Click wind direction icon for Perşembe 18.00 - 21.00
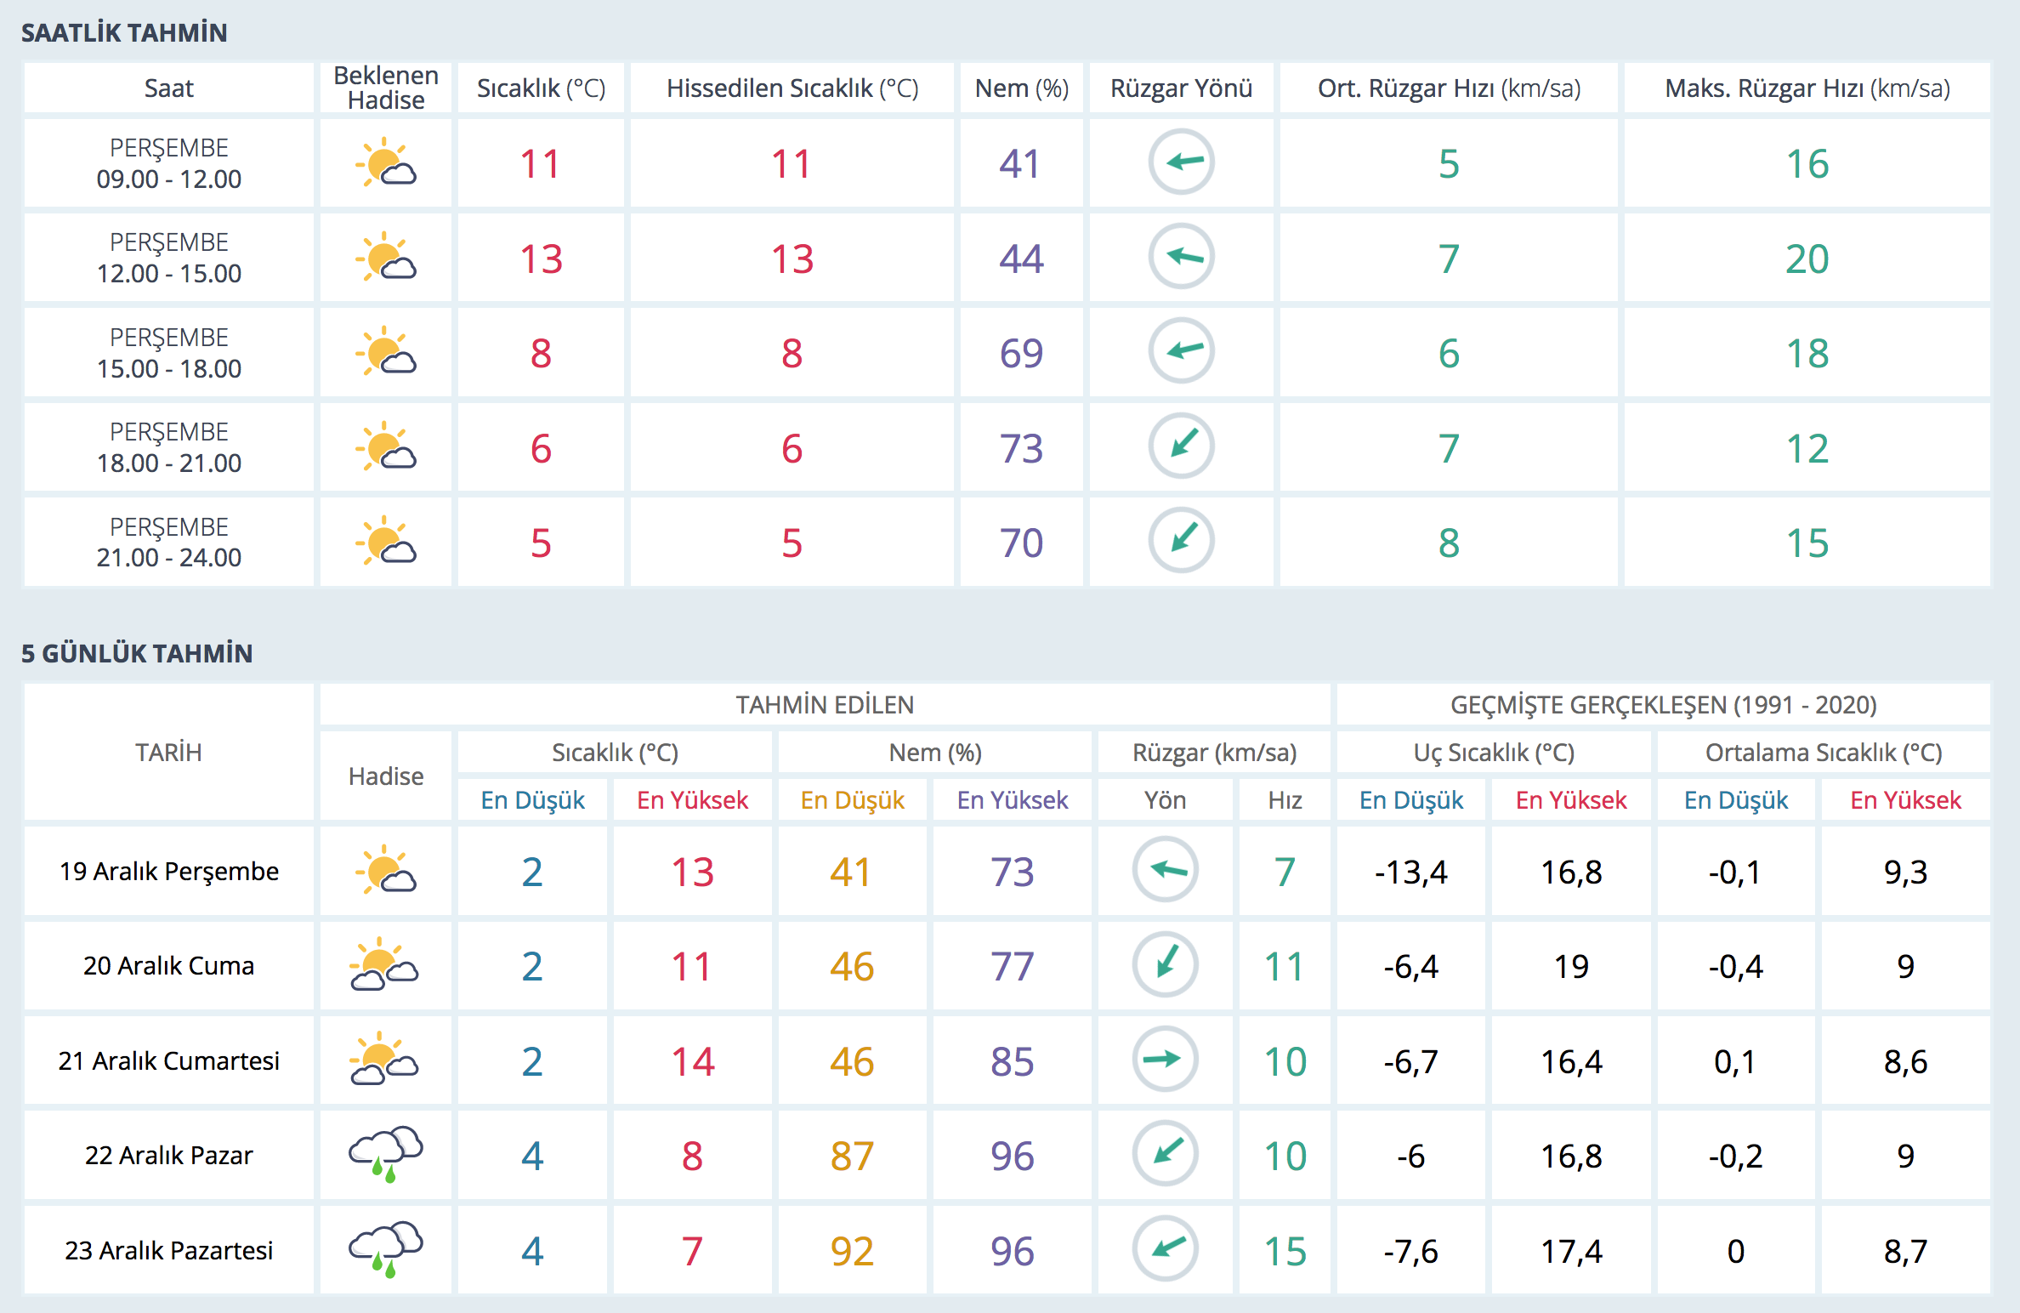The width and height of the screenshot is (2020, 1313). [x=1181, y=446]
